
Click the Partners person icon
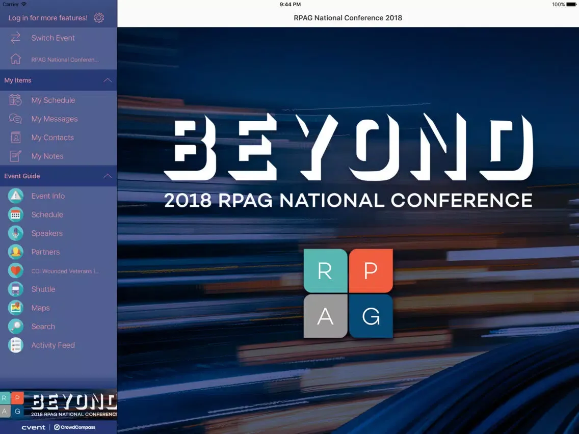15,252
